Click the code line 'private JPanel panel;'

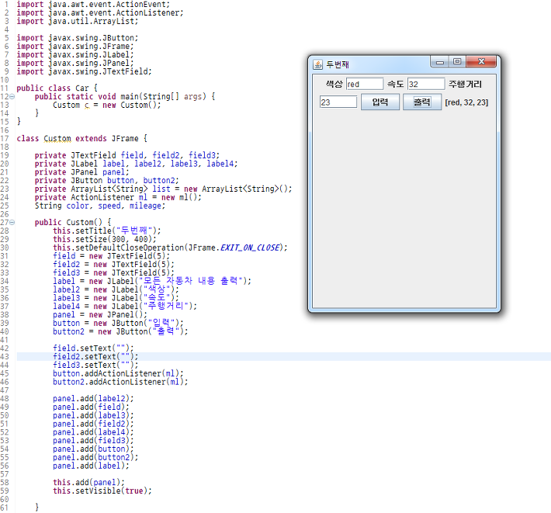click(82, 172)
